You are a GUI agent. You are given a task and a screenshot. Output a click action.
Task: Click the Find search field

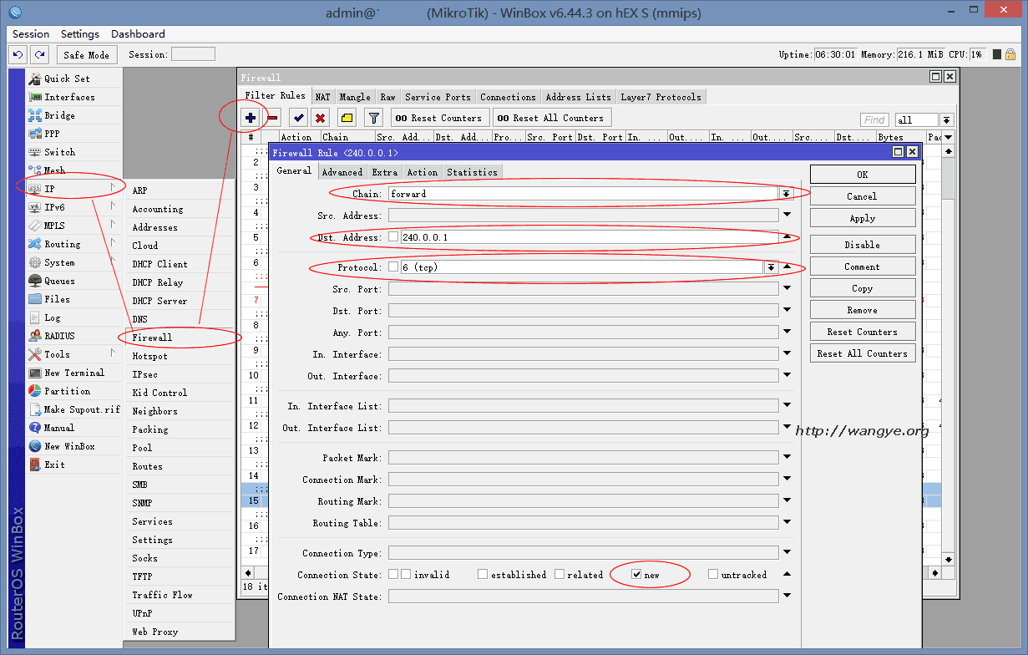[x=875, y=120]
